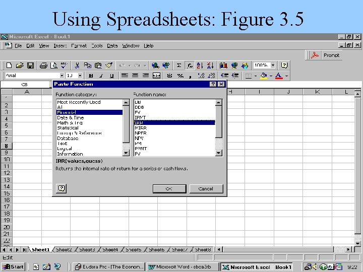Click Cancel in Paste Function dialog
The height and width of the screenshot is (272, 363).
206,189
